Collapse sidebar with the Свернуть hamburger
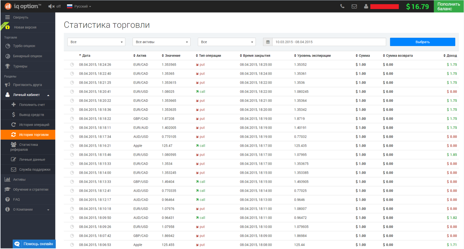This screenshot has height=249, width=464. [7, 17]
